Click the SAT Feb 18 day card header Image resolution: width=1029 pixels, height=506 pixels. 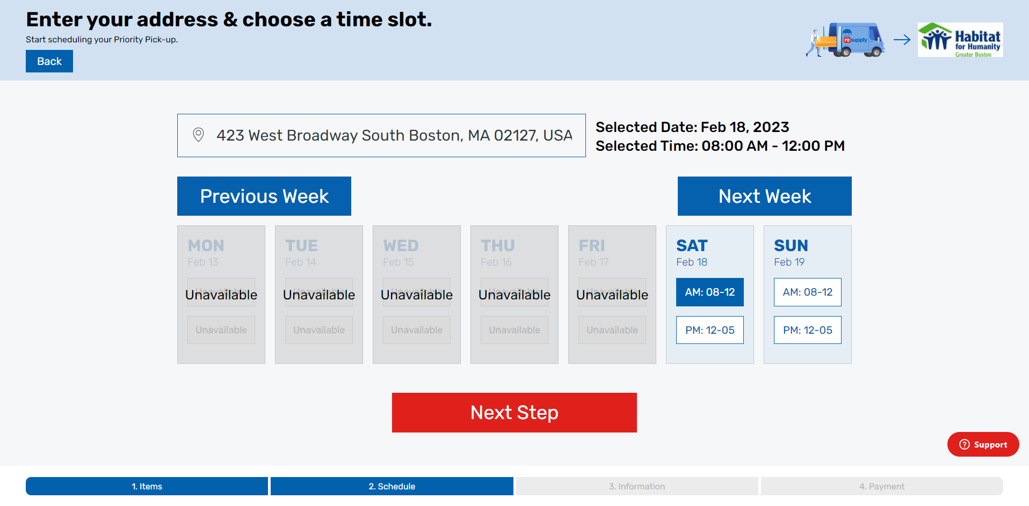(x=692, y=252)
